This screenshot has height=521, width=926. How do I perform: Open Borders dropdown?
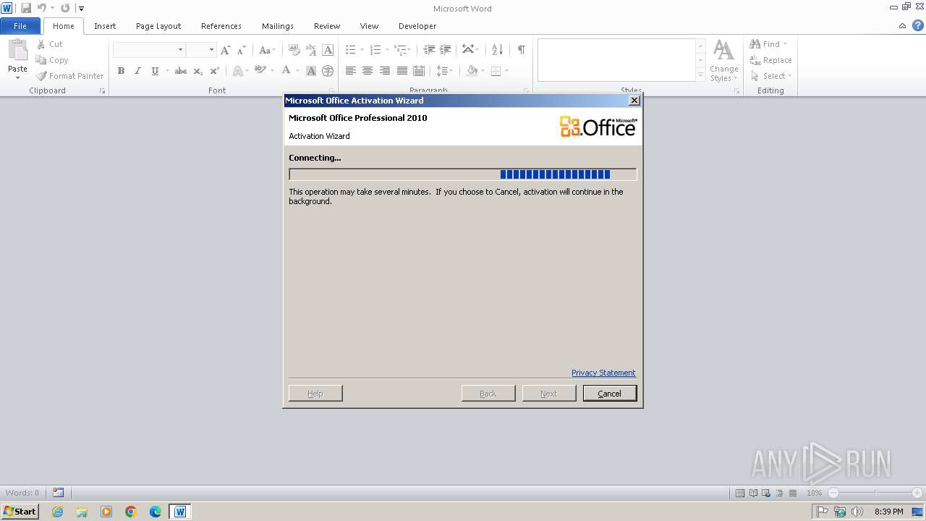pyautogui.click(x=505, y=71)
